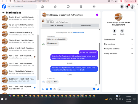Send a thumbs-up like in chat
Image resolution: width=138 pixels, height=104 pixels.
click(98, 89)
